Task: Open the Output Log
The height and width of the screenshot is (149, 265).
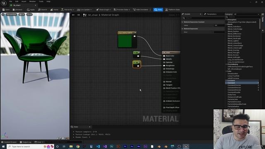Action: click(26, 142)
